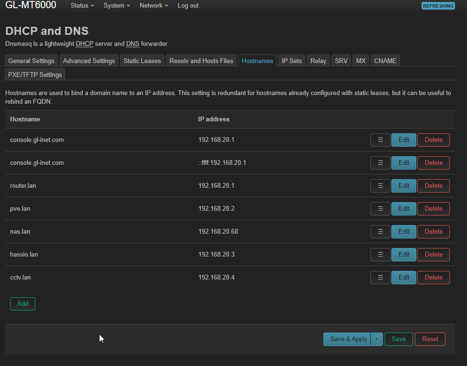Click the sort handle icon on router.lan row
This screenshot has width=467, height=366.
[x=380, y=186]
